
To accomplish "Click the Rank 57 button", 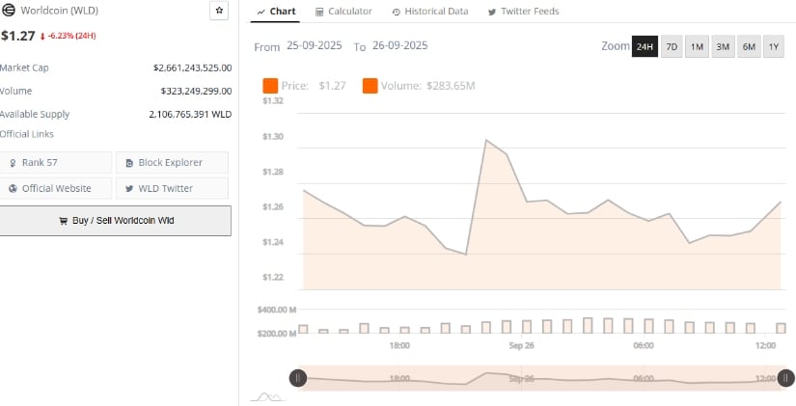I will click(x=56, y=163).
